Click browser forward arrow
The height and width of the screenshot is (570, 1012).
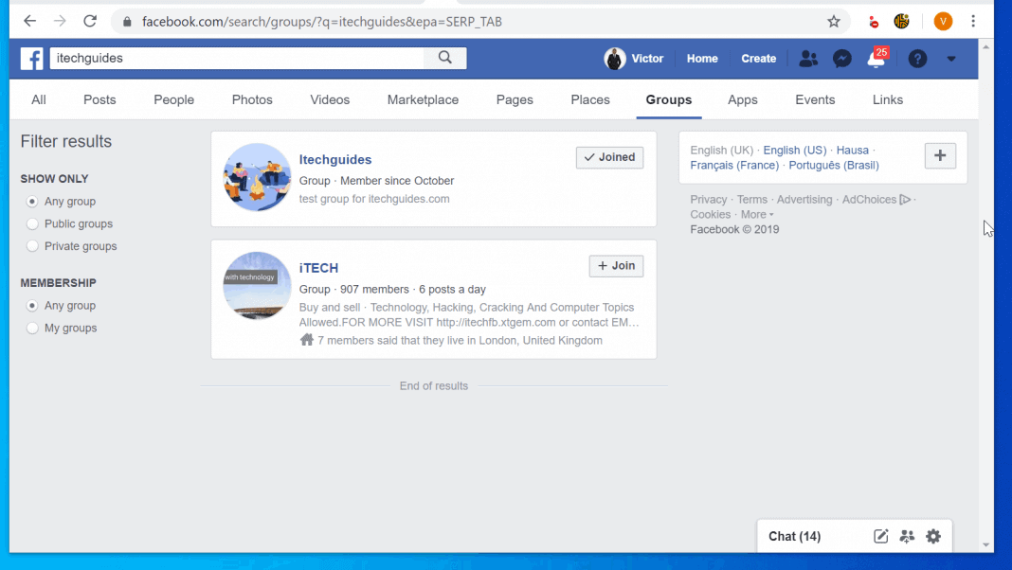point(60,21)
